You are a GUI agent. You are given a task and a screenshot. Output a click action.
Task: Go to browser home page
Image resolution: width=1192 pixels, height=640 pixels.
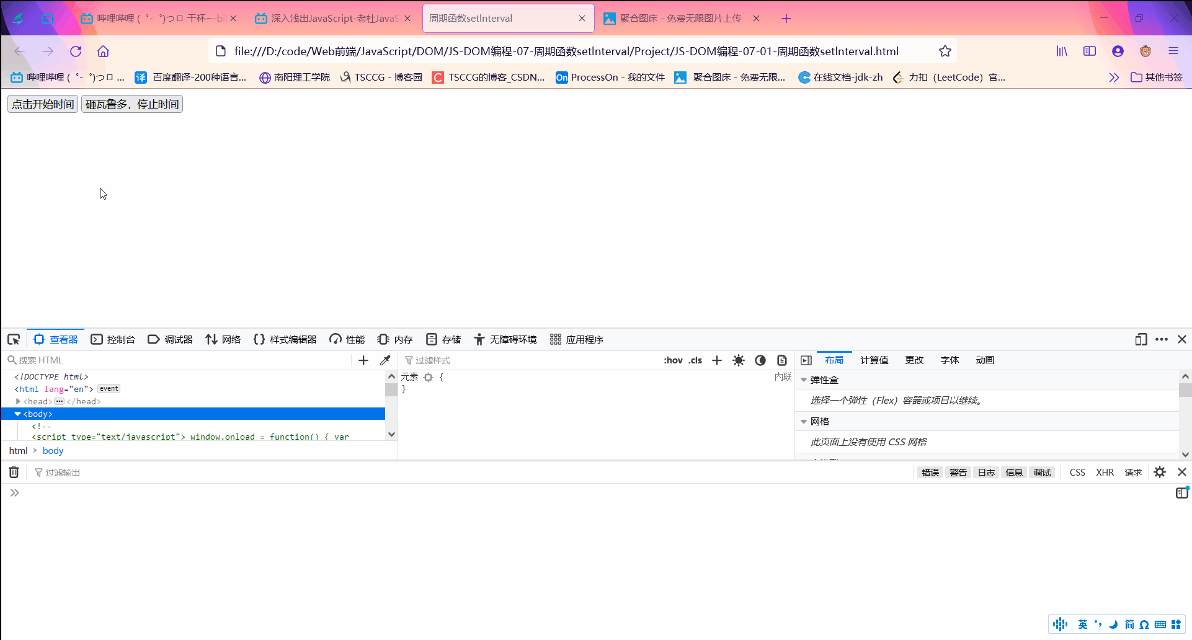pos(103,51)
